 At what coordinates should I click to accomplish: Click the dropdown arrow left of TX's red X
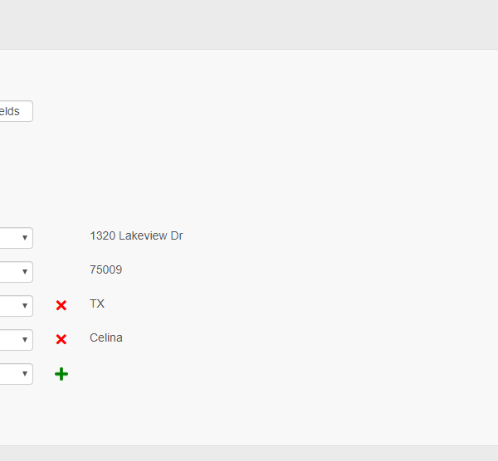(x=25, y=306)
